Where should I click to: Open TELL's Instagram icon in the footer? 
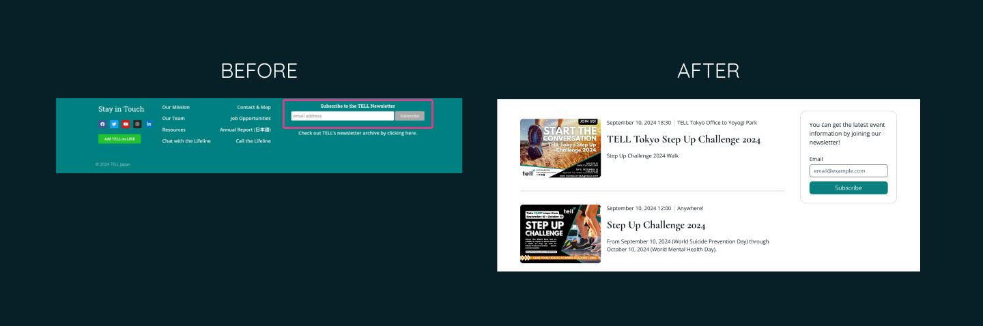(137, 124)
